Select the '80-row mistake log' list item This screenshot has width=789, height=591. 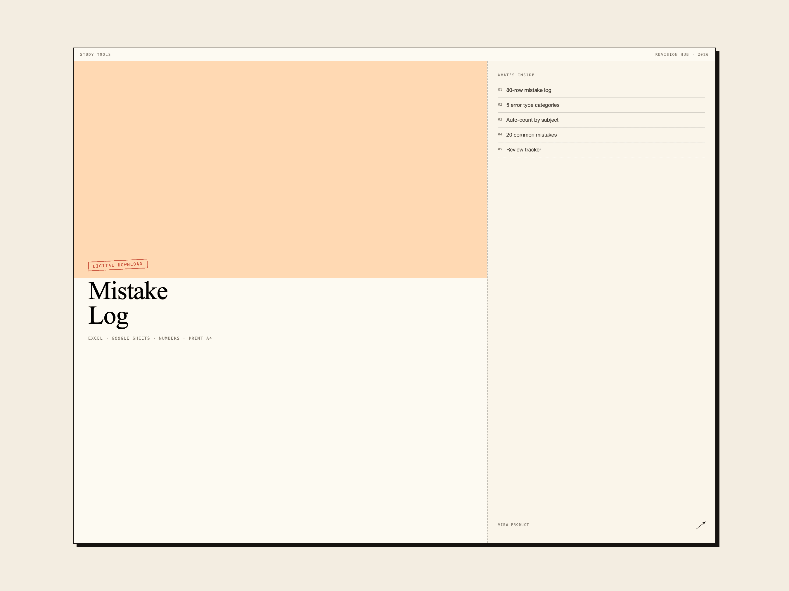tap(601, 90)
